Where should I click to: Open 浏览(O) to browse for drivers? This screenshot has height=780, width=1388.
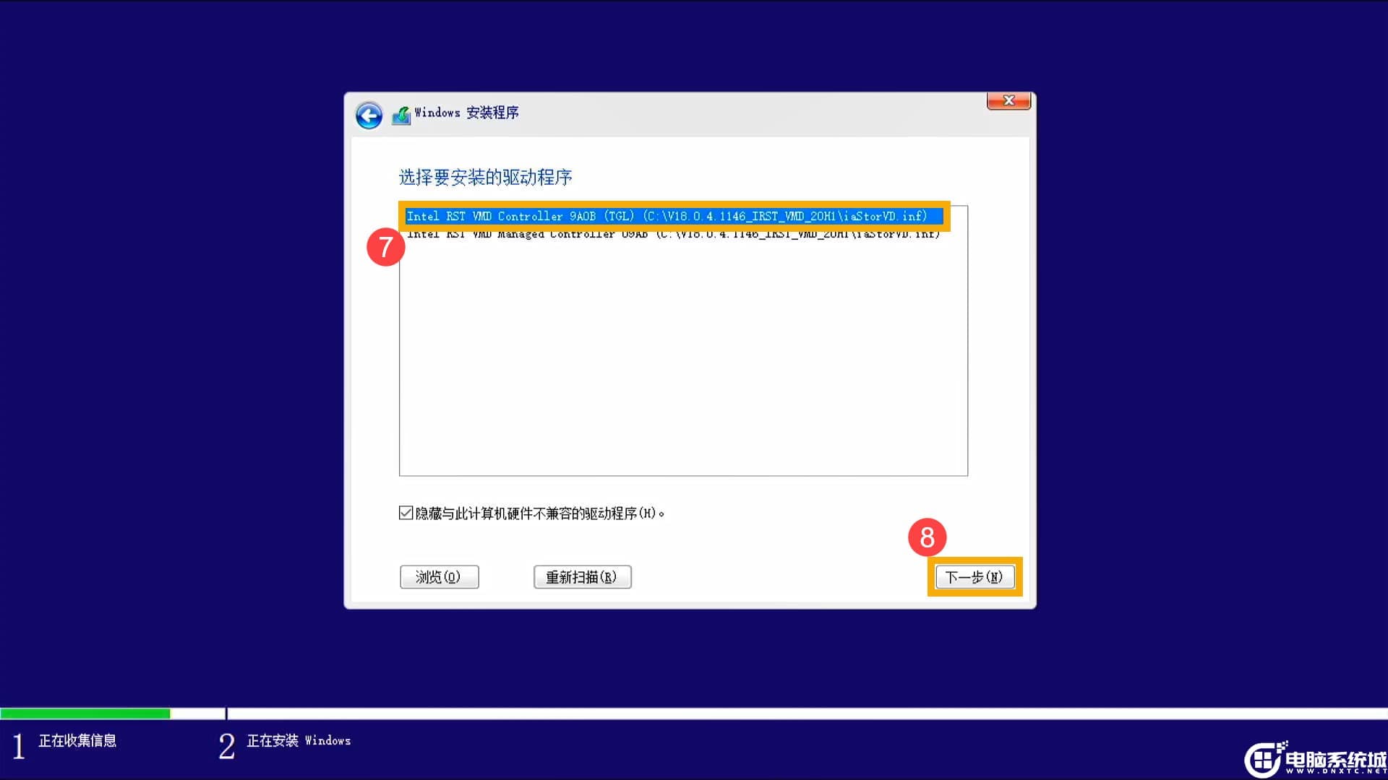[x=439, y=576]
